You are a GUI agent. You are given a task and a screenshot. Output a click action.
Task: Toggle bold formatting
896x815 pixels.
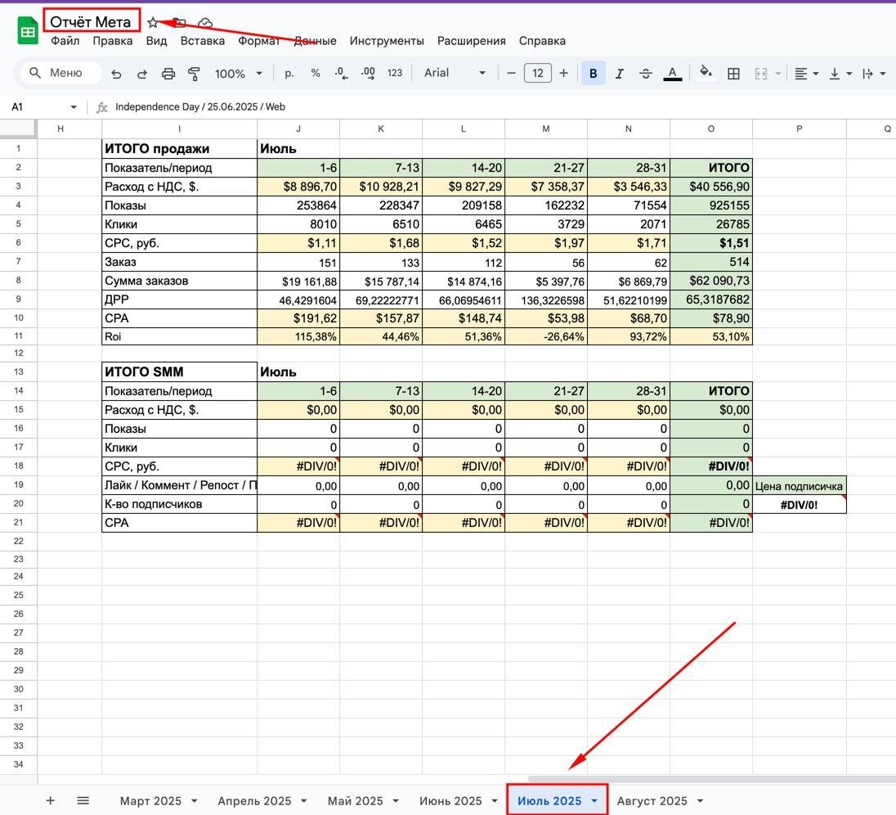click(x=594, y=73)
